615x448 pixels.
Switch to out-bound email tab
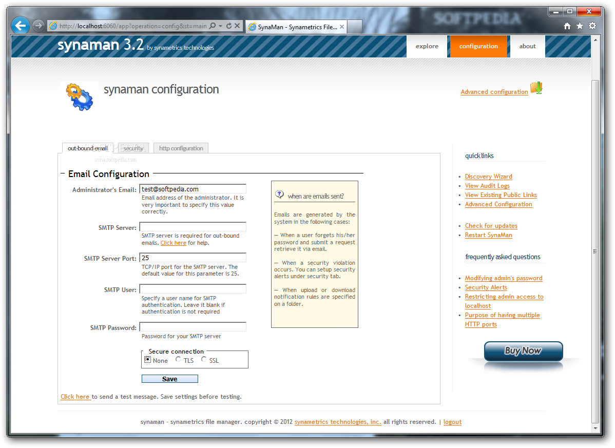[88, 148]
